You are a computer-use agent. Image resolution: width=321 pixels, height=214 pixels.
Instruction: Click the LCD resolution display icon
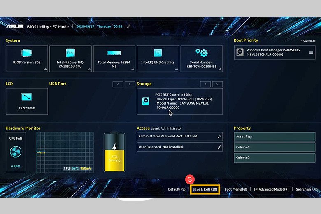27,97
